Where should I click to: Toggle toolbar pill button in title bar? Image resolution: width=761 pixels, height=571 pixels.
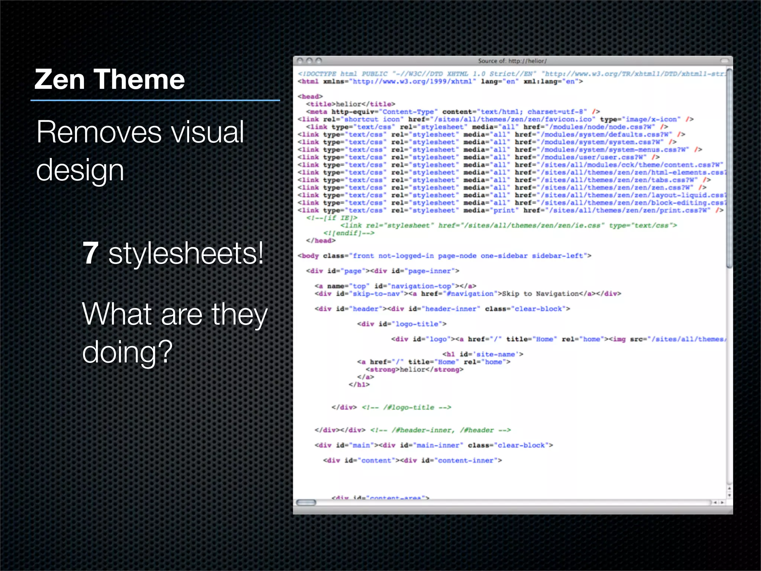click(725, 61)
